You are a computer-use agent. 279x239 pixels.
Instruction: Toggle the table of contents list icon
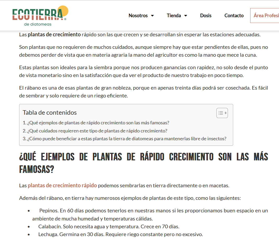pos(222,113)
